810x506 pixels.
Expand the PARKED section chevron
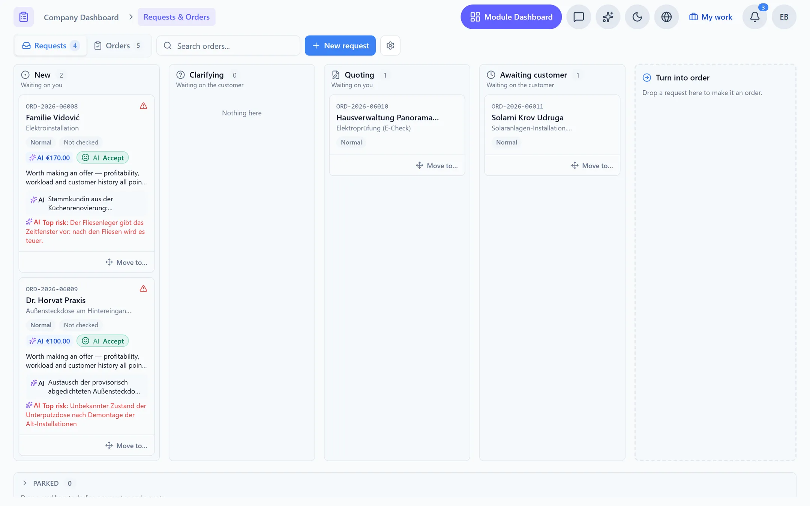(25, 483)
